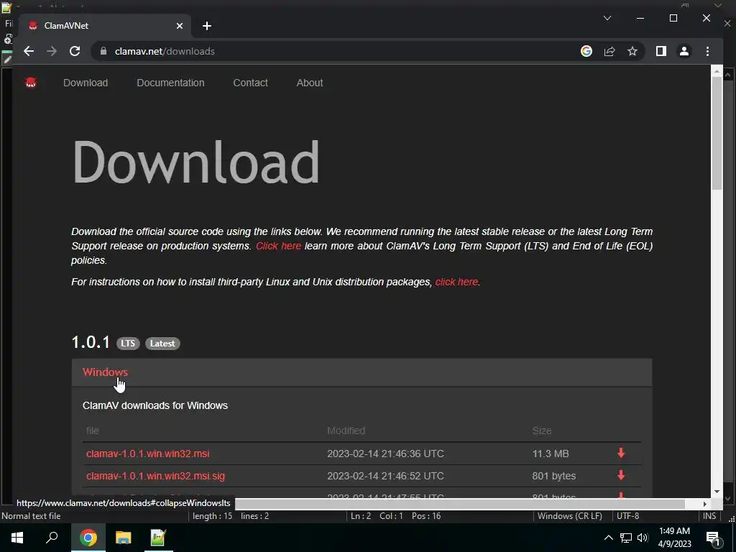The height and width of the screenshot is (552, 736).
Task: Open File Explorer from taskbar
Action: point(123,538)
